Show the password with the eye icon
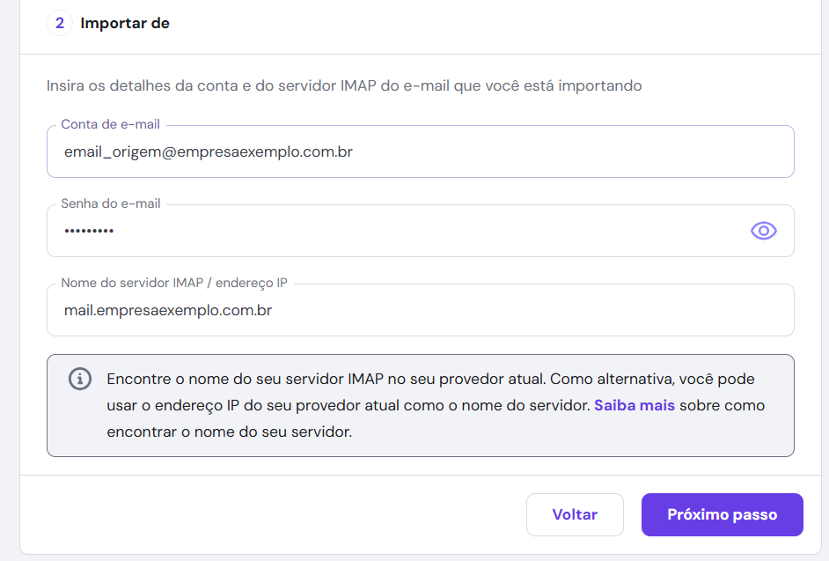Screen dimensions: 829x561 click(763, 231)
